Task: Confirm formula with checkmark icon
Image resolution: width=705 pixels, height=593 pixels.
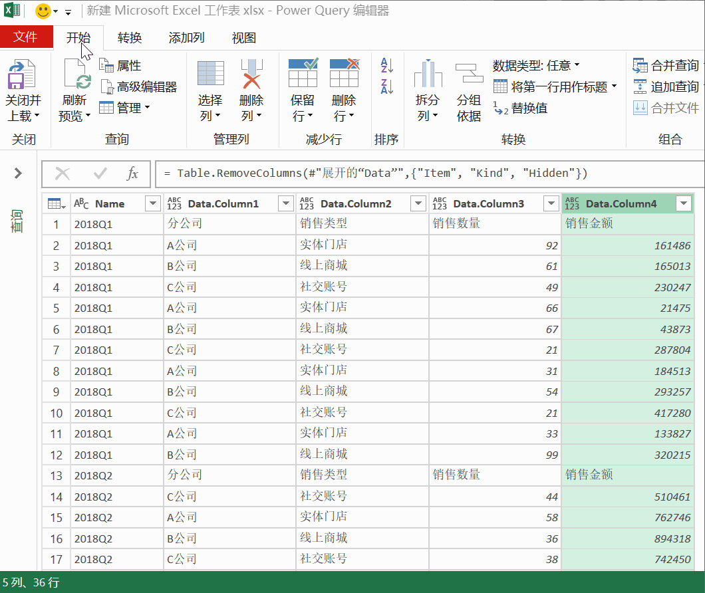Action: (100, 174)
